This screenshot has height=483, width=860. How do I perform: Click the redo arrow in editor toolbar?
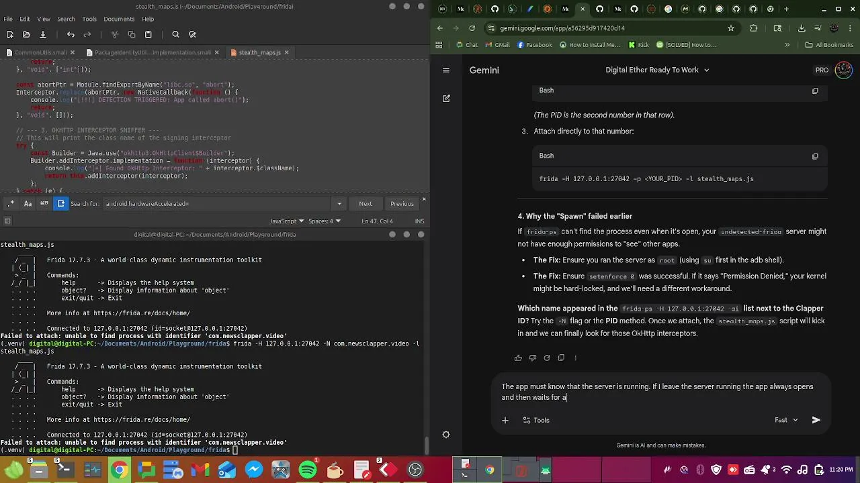(x=87, y=34)
